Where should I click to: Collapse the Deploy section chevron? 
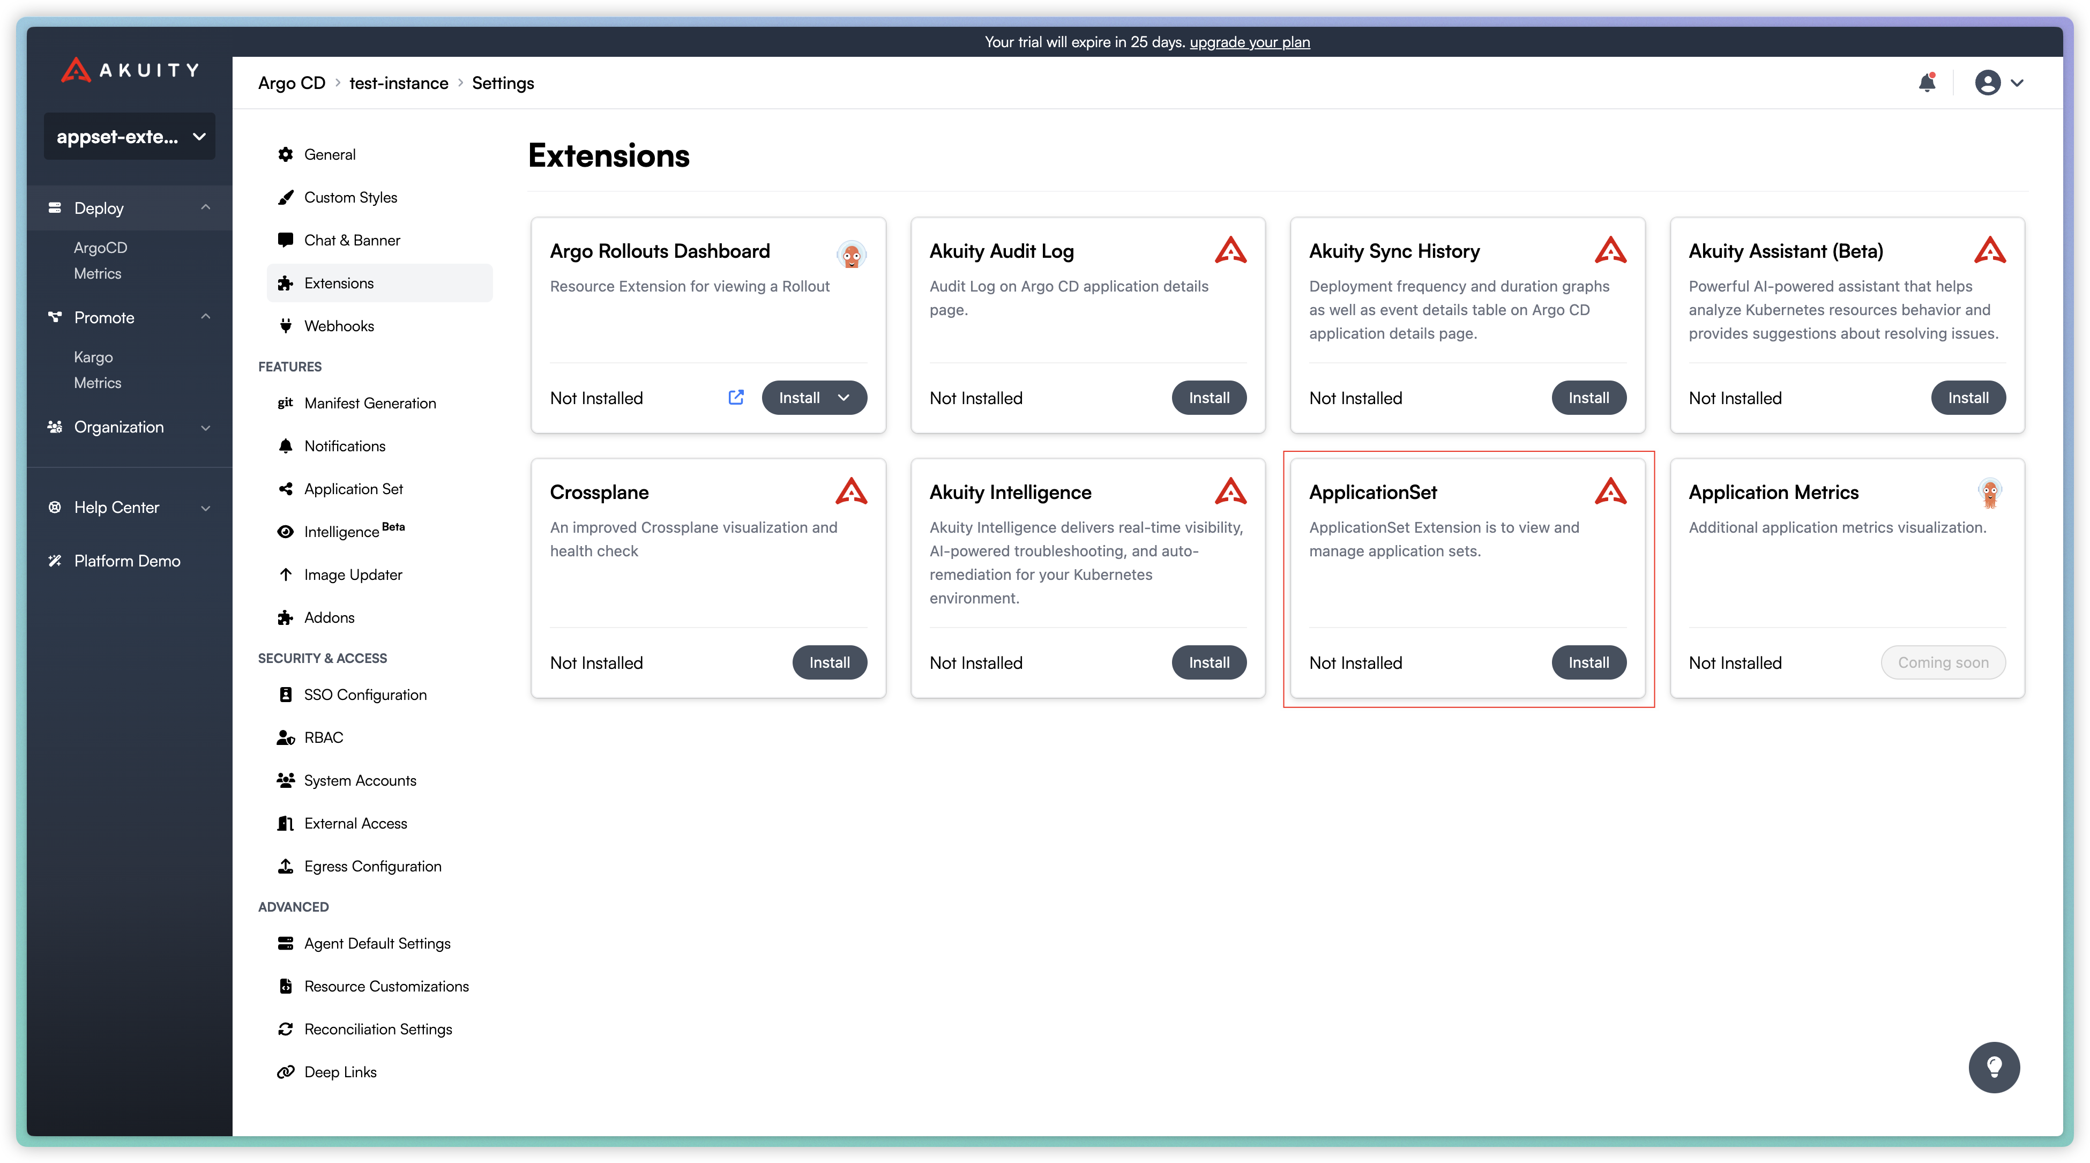tap(205, 208)
